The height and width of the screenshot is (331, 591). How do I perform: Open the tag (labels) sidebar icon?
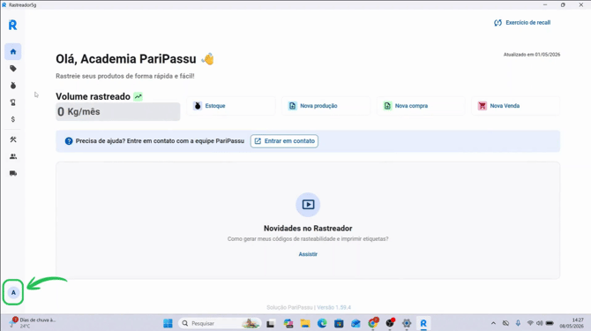(13, 69)
